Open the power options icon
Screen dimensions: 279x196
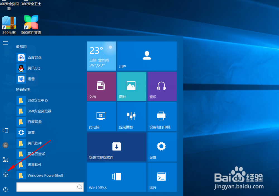pyautogui.click(x=5, y=189)
